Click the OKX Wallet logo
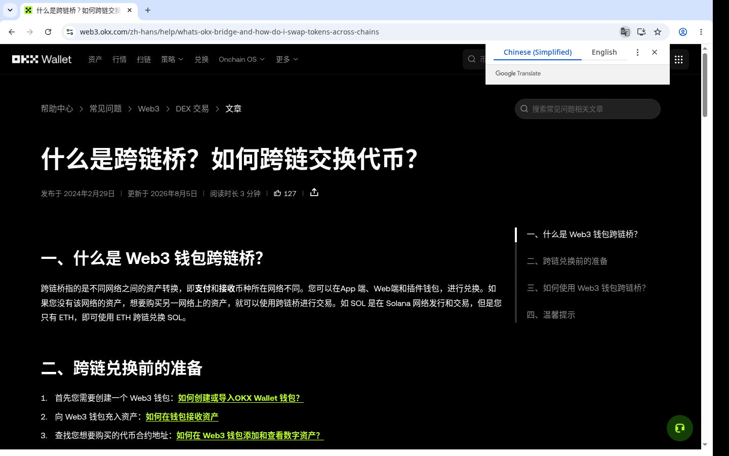The height and width of the screenshot is (456, 729). pos(42,59)
